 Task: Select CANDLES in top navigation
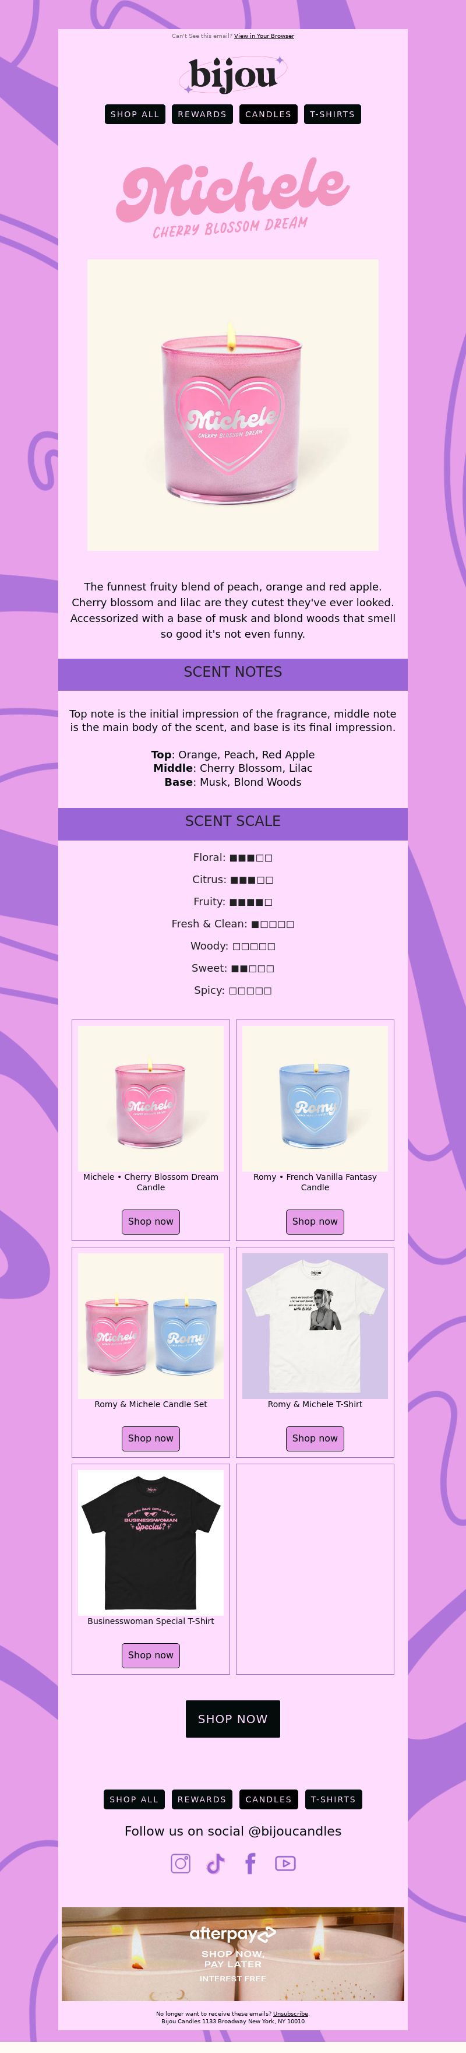point(269,114)
